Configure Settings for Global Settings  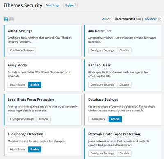click(22, 50)
